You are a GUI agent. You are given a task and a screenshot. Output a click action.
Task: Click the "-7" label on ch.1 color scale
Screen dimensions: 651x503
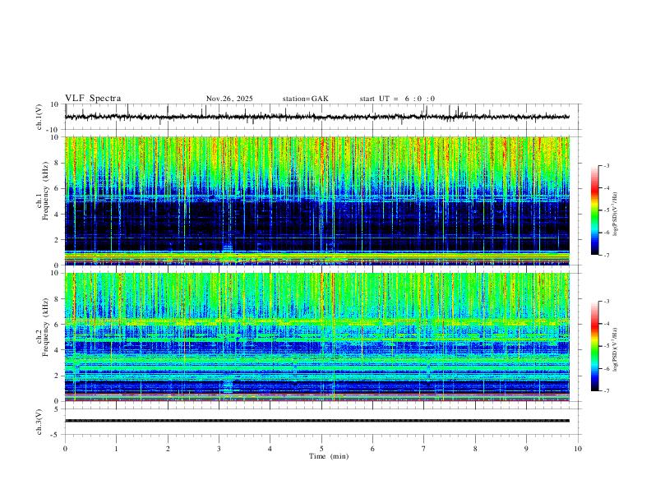pyautogui.click(x=606, y=256)
